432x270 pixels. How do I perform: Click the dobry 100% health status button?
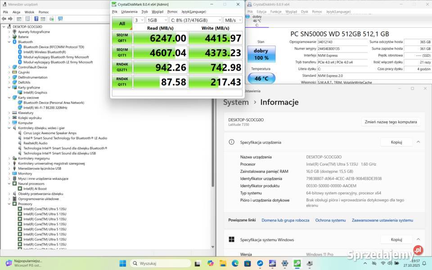pyautogui.click(x=261, y=54)
